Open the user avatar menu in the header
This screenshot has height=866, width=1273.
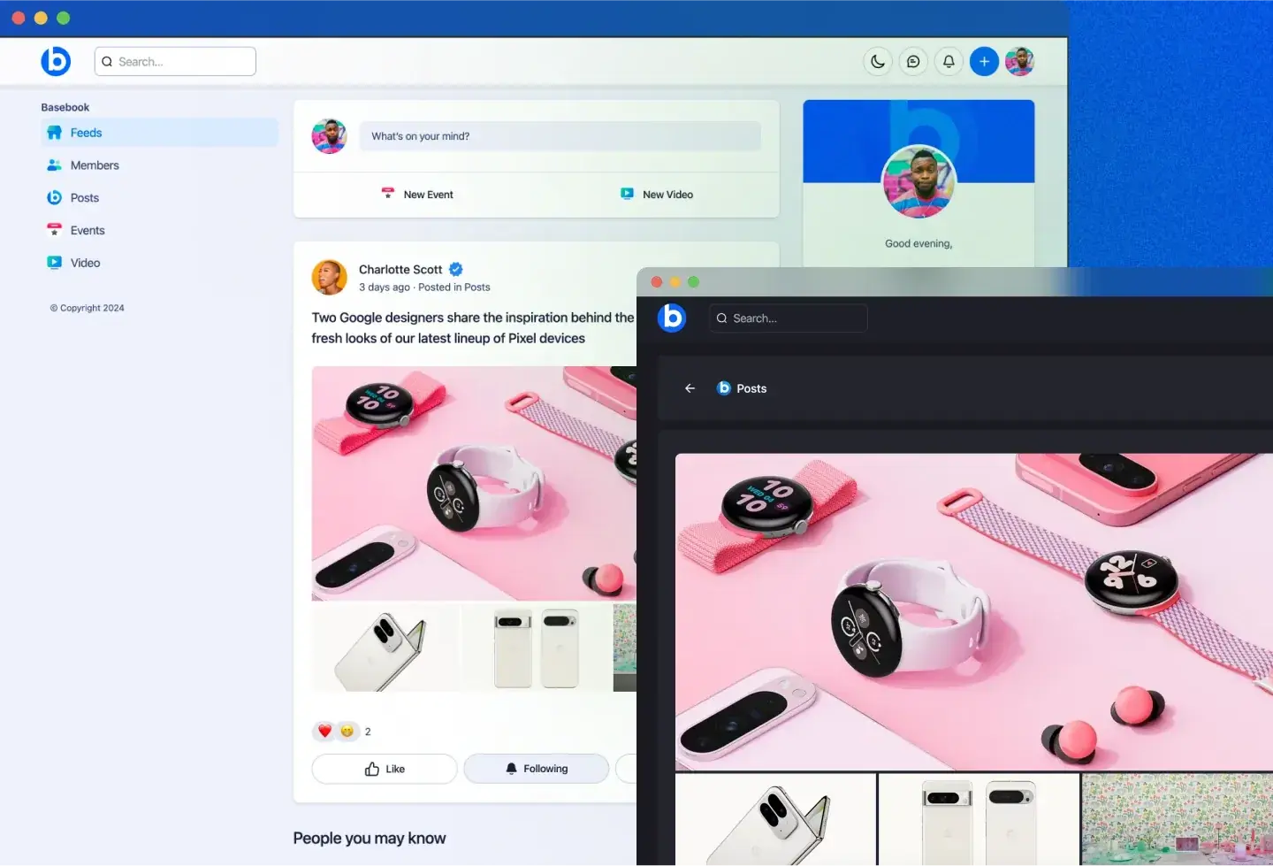tap(1019, 61)
